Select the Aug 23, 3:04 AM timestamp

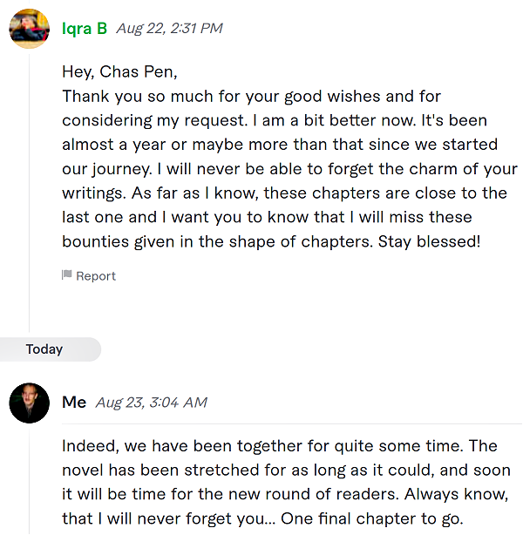click(x=151, y=403)
